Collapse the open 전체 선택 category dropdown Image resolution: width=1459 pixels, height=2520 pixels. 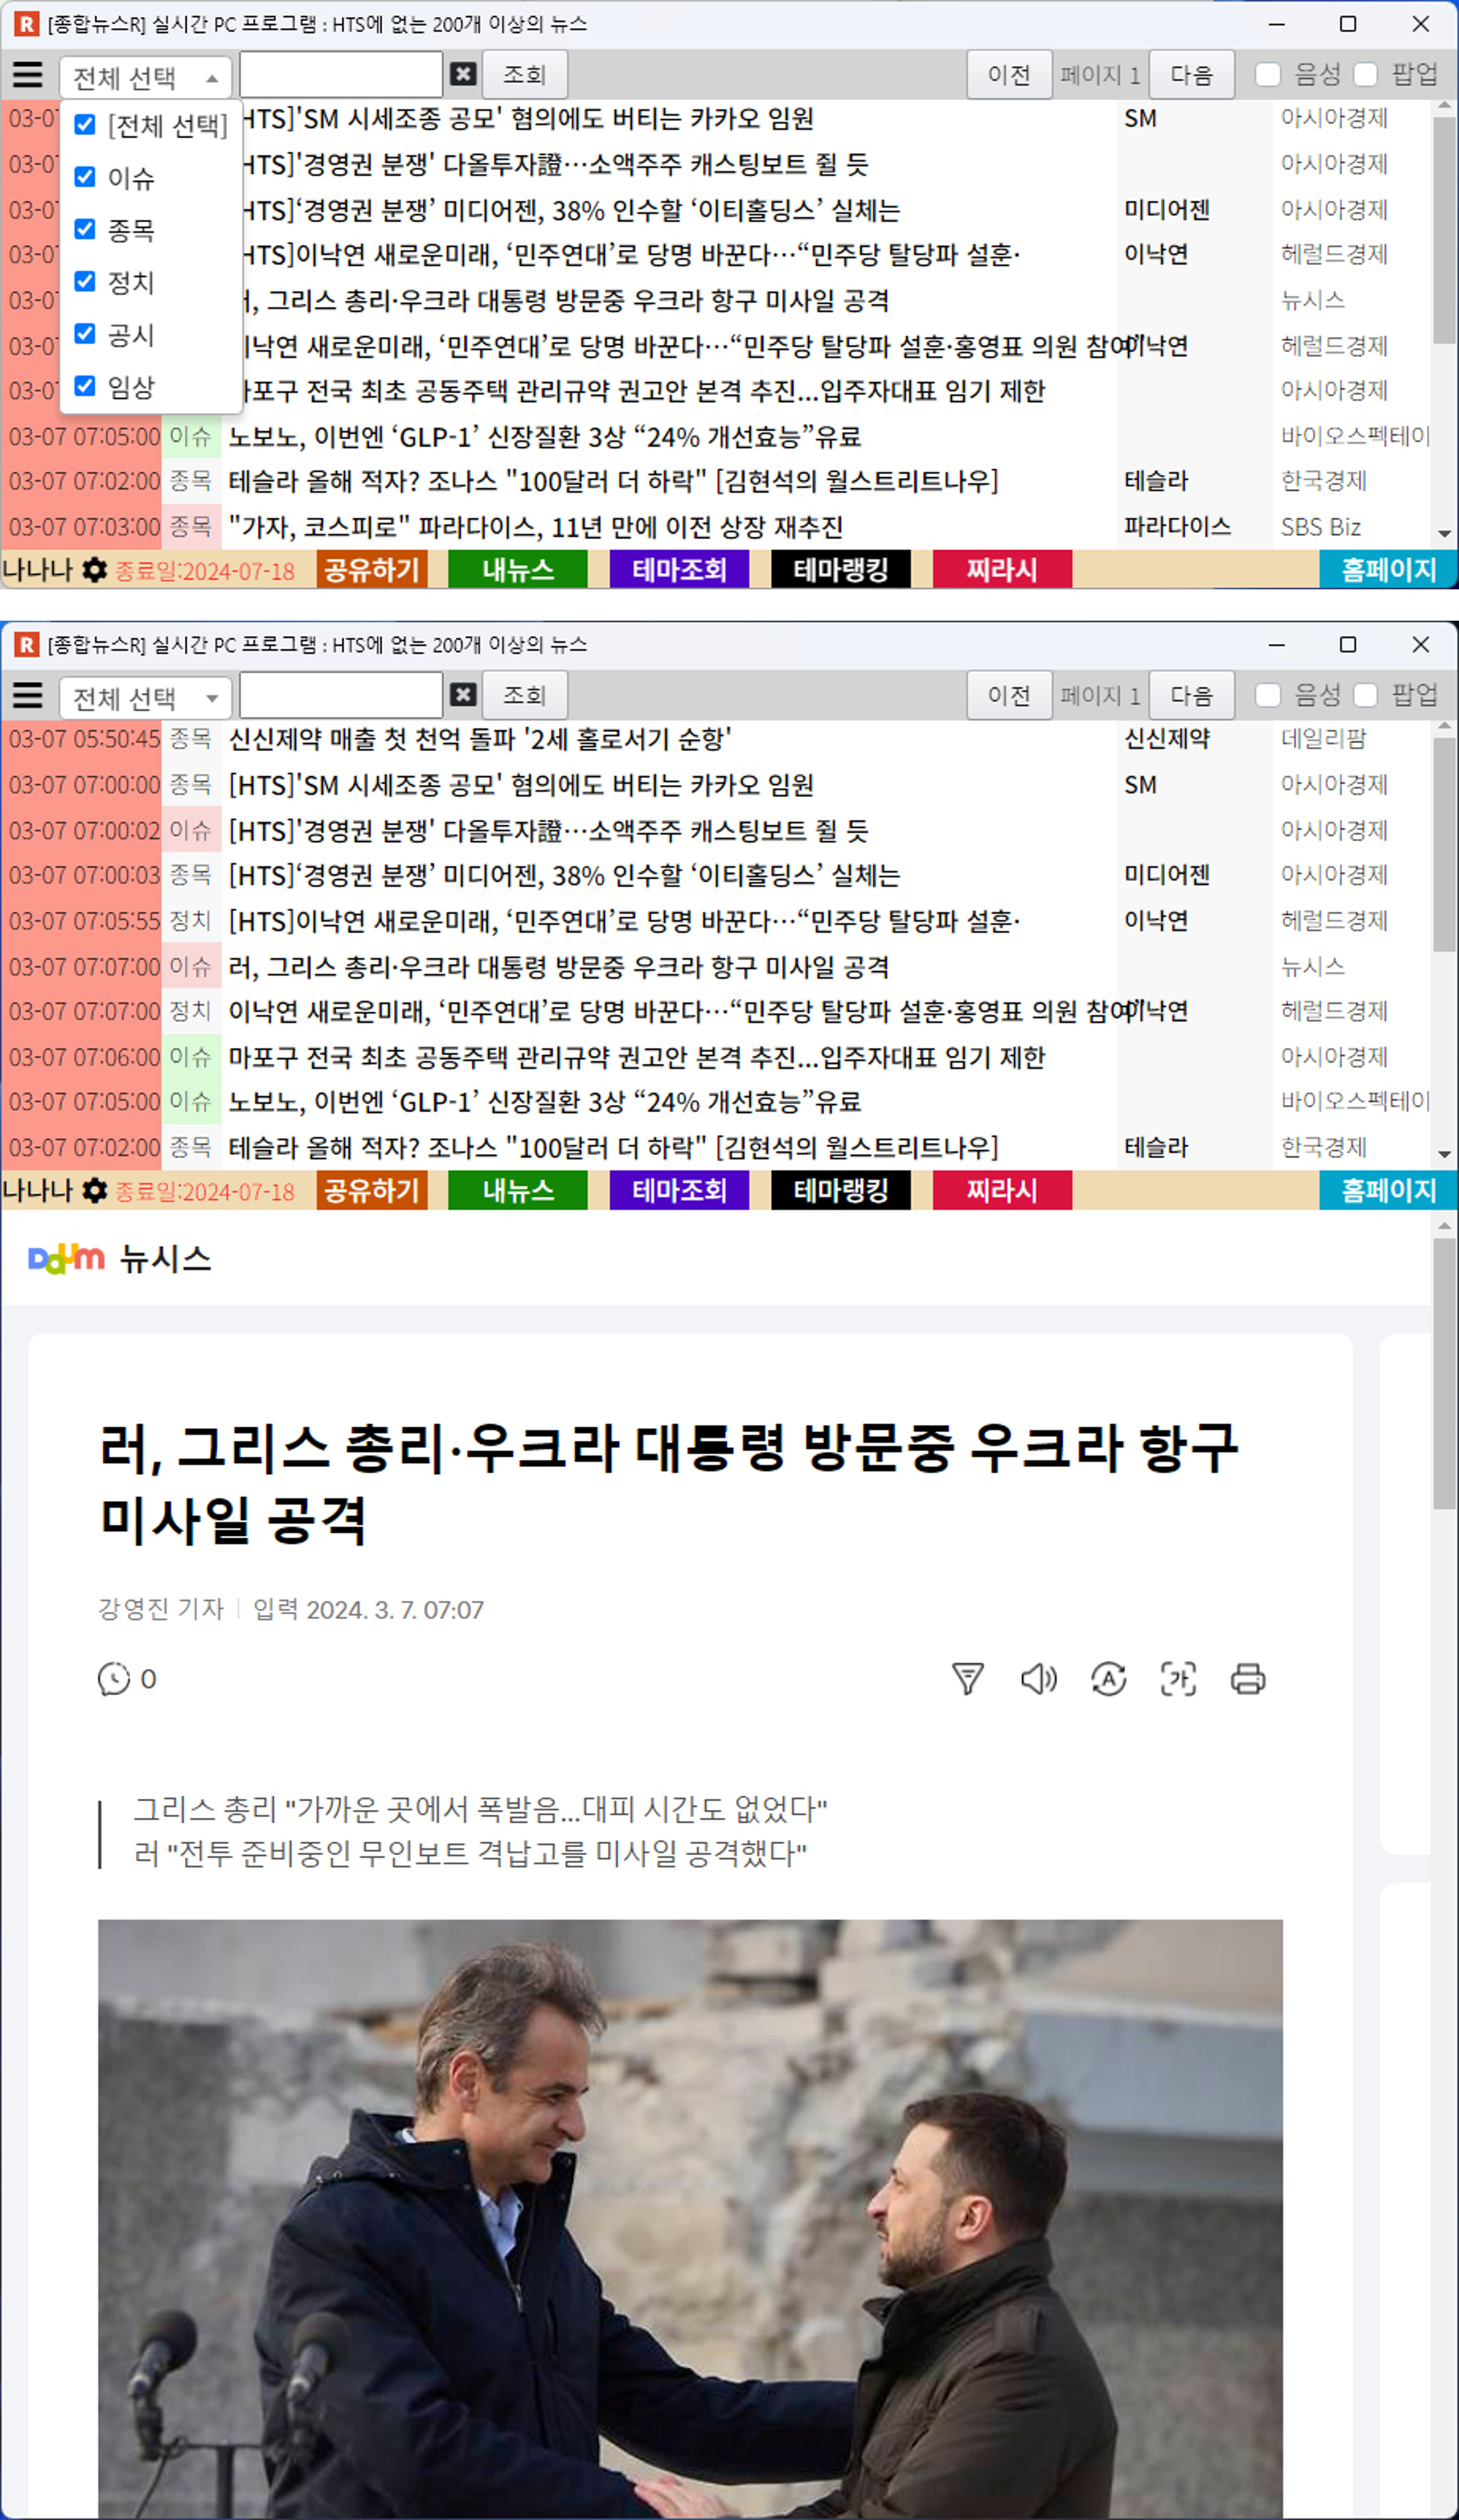pos(146,77)
